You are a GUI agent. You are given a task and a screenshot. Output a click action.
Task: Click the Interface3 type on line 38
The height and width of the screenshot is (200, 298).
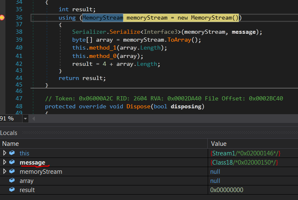point(160,32)
